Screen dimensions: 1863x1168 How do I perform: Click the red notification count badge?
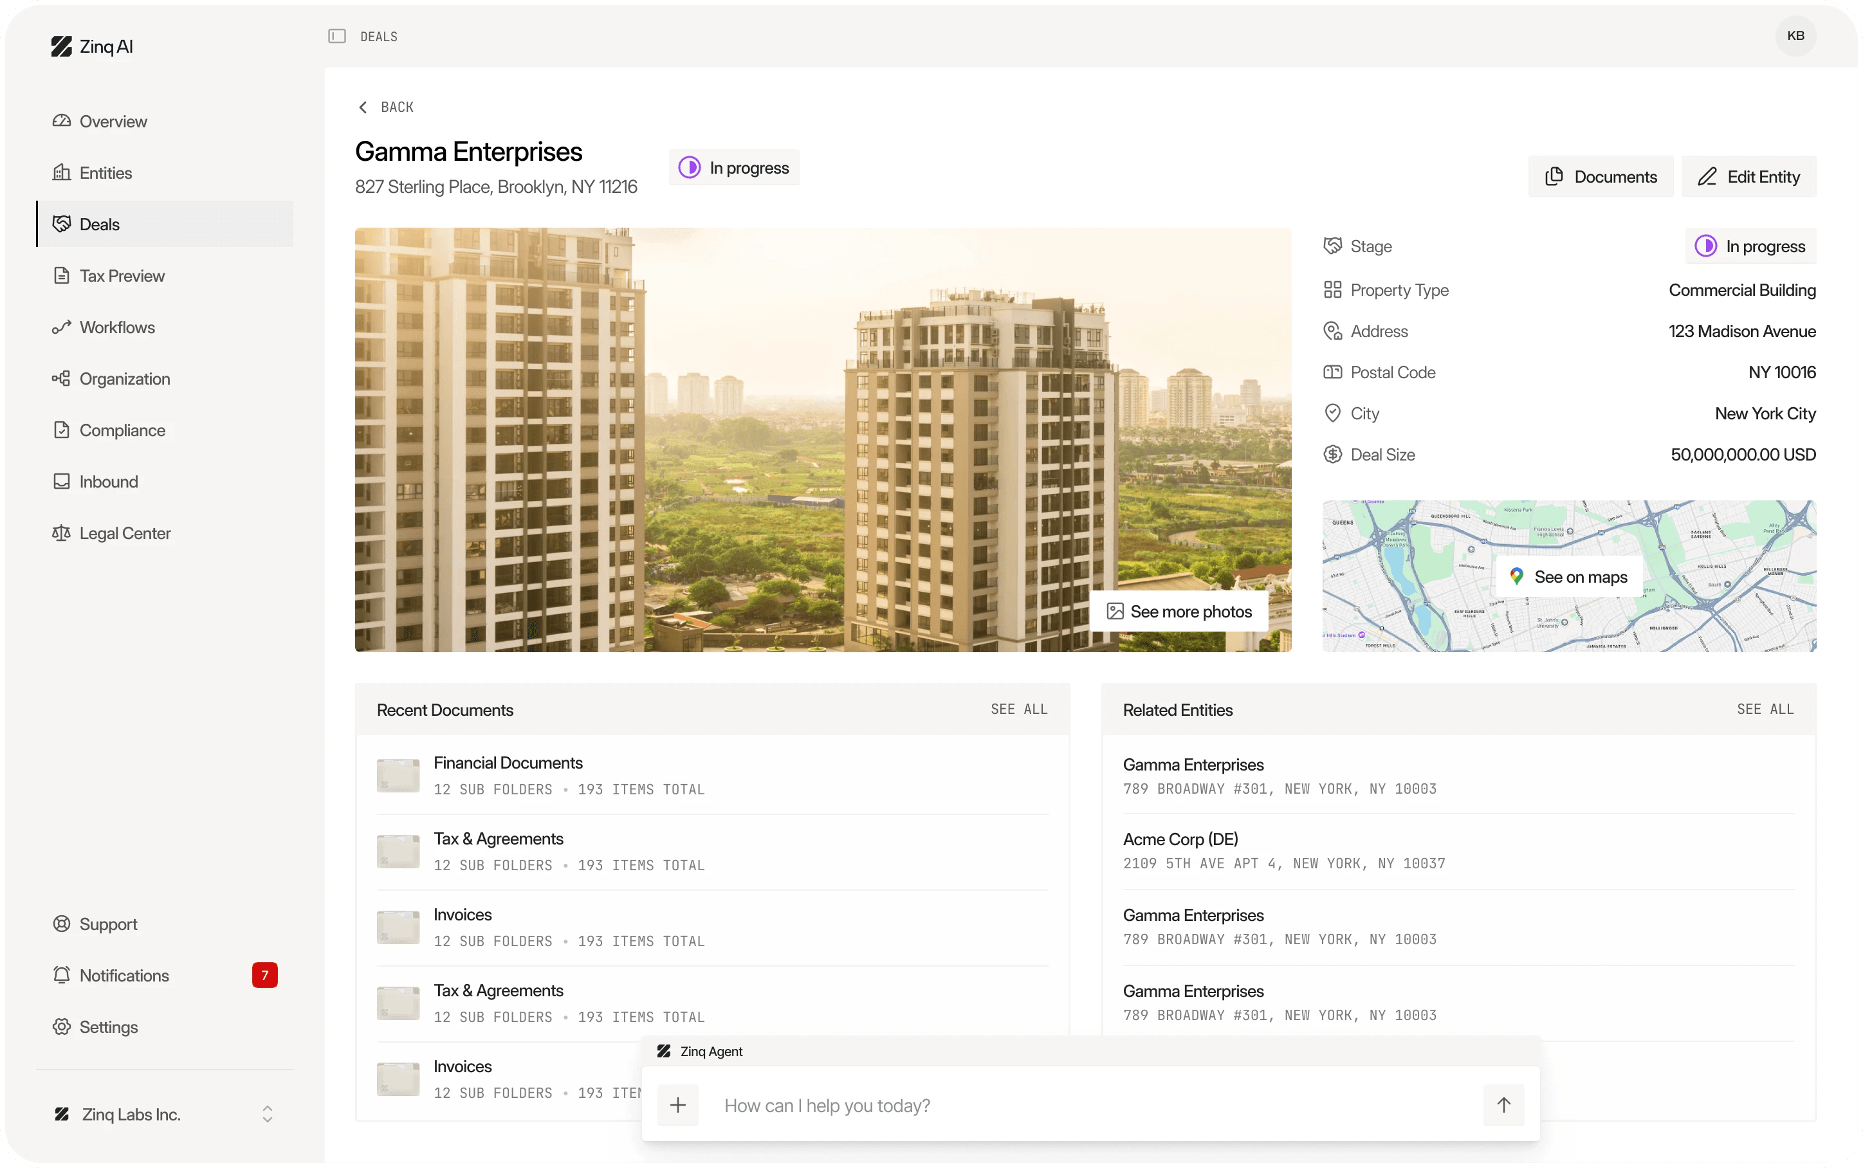265,975
